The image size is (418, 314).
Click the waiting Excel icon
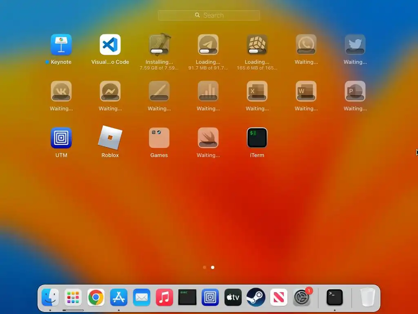pos(257,91)
